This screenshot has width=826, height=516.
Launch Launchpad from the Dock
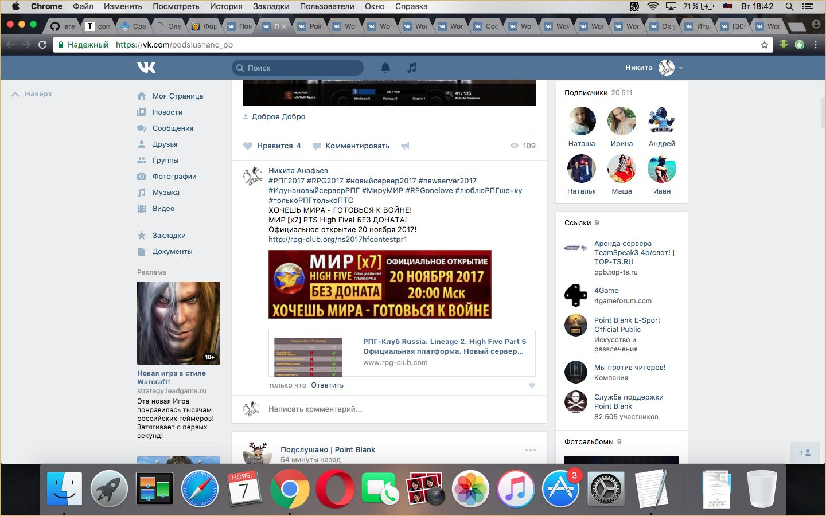(109, 488)
